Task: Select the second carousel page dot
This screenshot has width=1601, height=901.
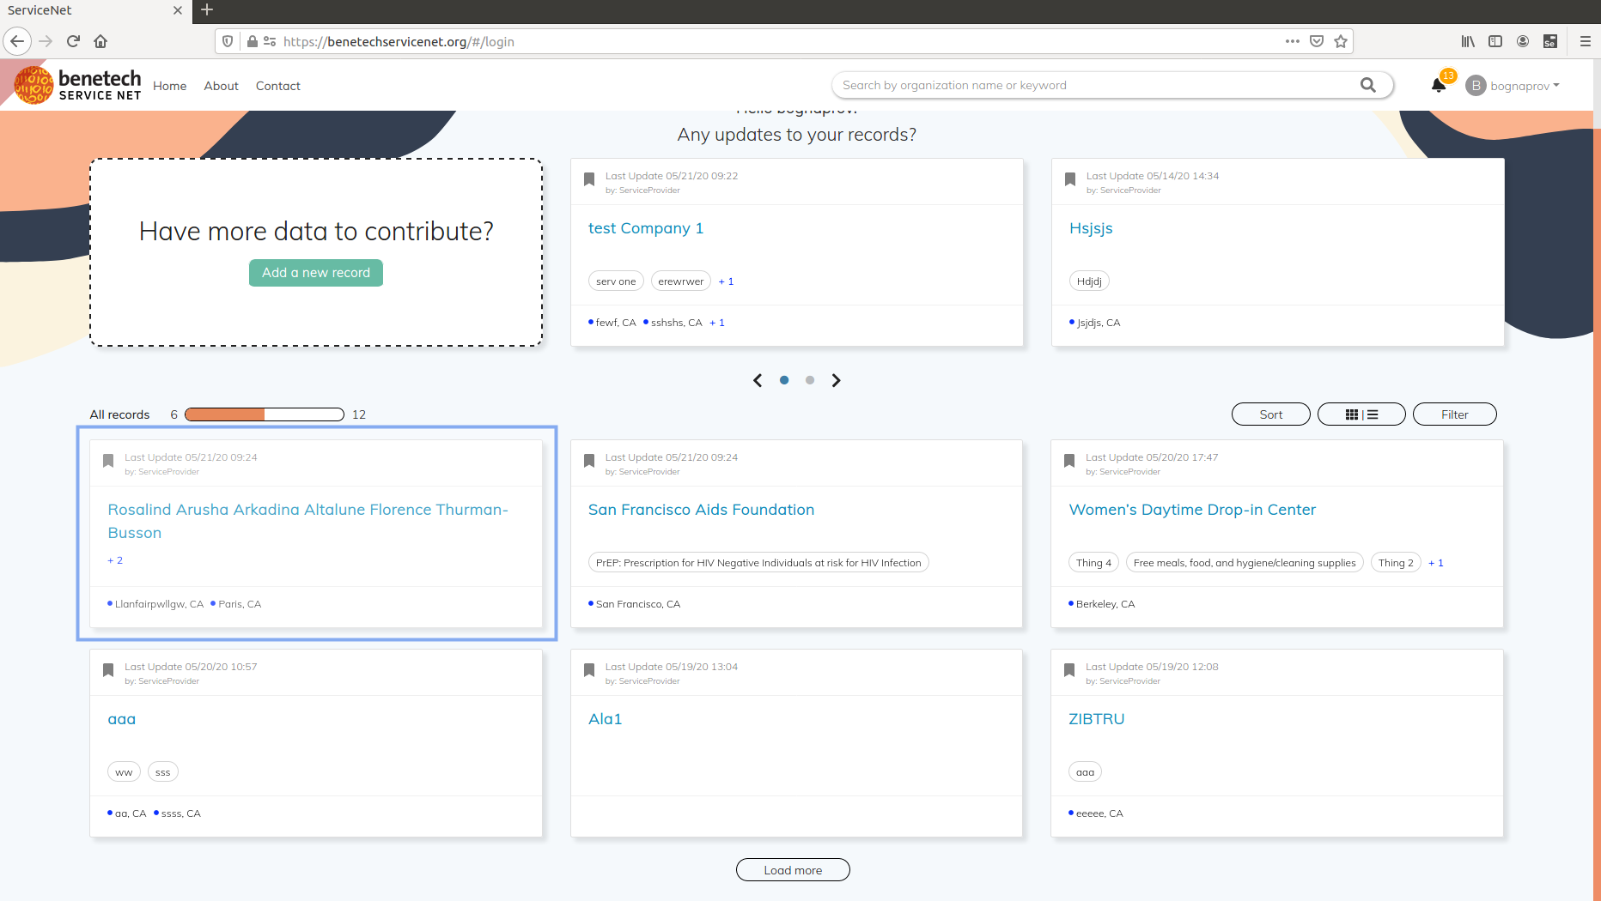Action: tap(809, 380)
